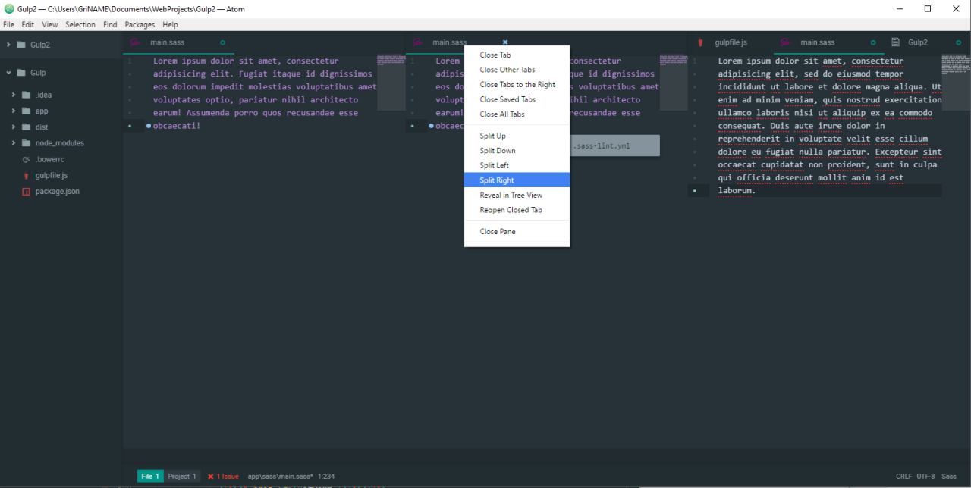
Task: Click the Sass icon on the main.sass tab beside gulpfile.js
Action: point(785,42)
